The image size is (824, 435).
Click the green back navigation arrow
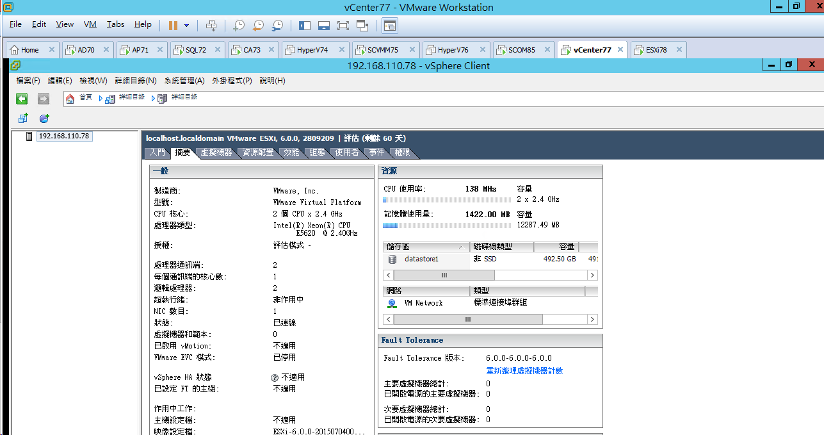pos(22,98)
